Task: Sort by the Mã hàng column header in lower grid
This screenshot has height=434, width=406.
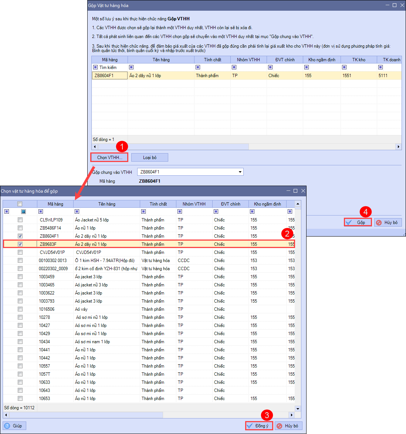Action: [55, 204]
